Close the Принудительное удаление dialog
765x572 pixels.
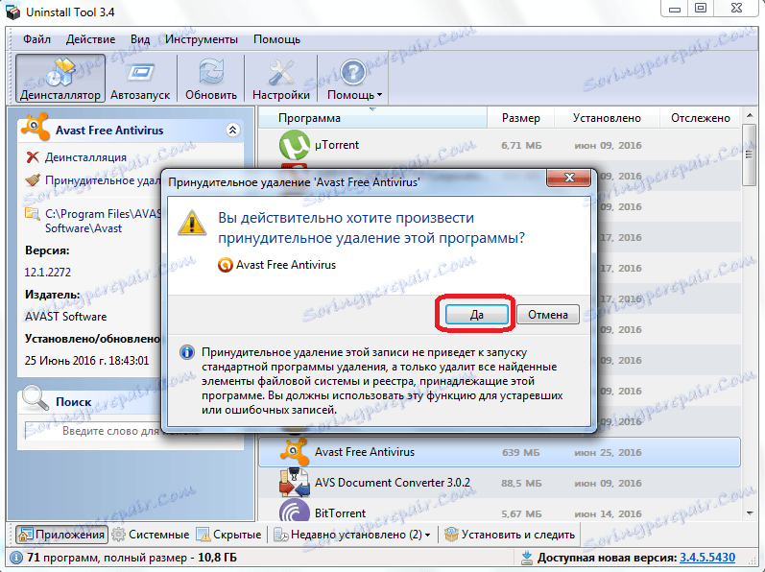click(x=568, y=178)
